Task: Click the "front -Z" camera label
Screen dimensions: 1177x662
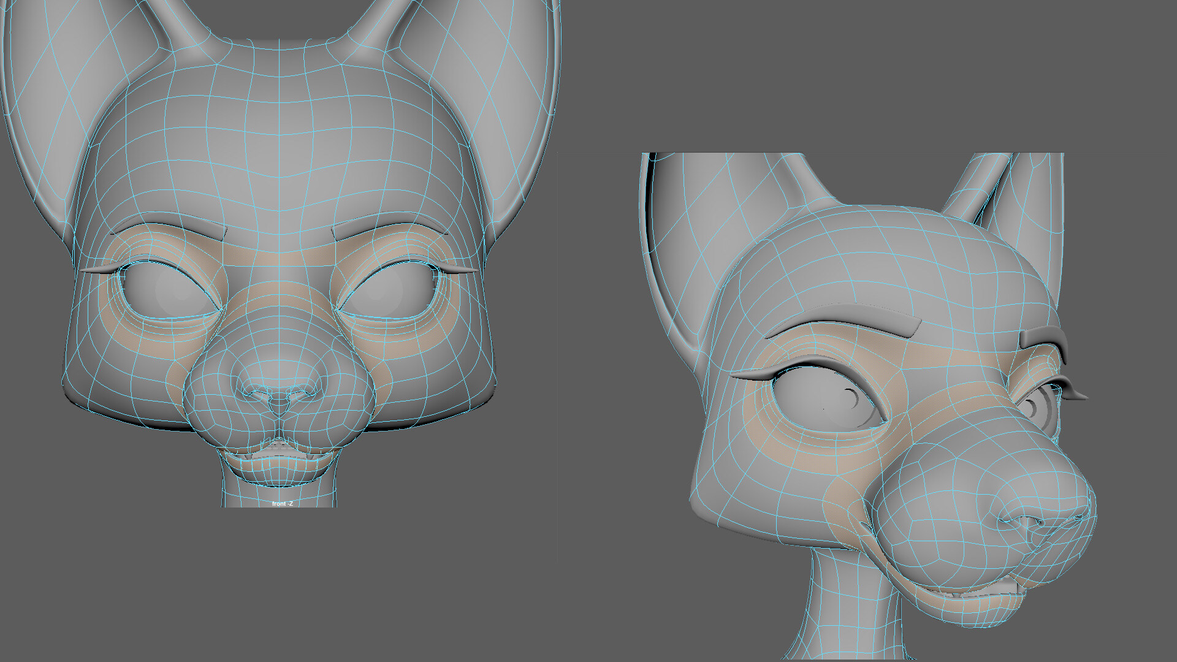Action: click(x=283, y=504)
